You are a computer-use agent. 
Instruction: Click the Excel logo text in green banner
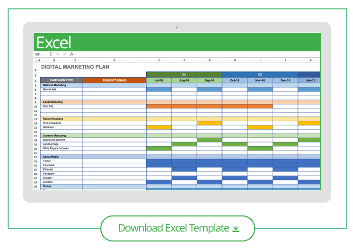[53, 43]
